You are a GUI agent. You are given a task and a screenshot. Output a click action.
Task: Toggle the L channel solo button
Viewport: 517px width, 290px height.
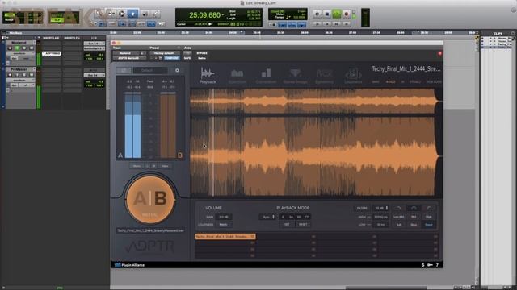[x=147, y=166]
